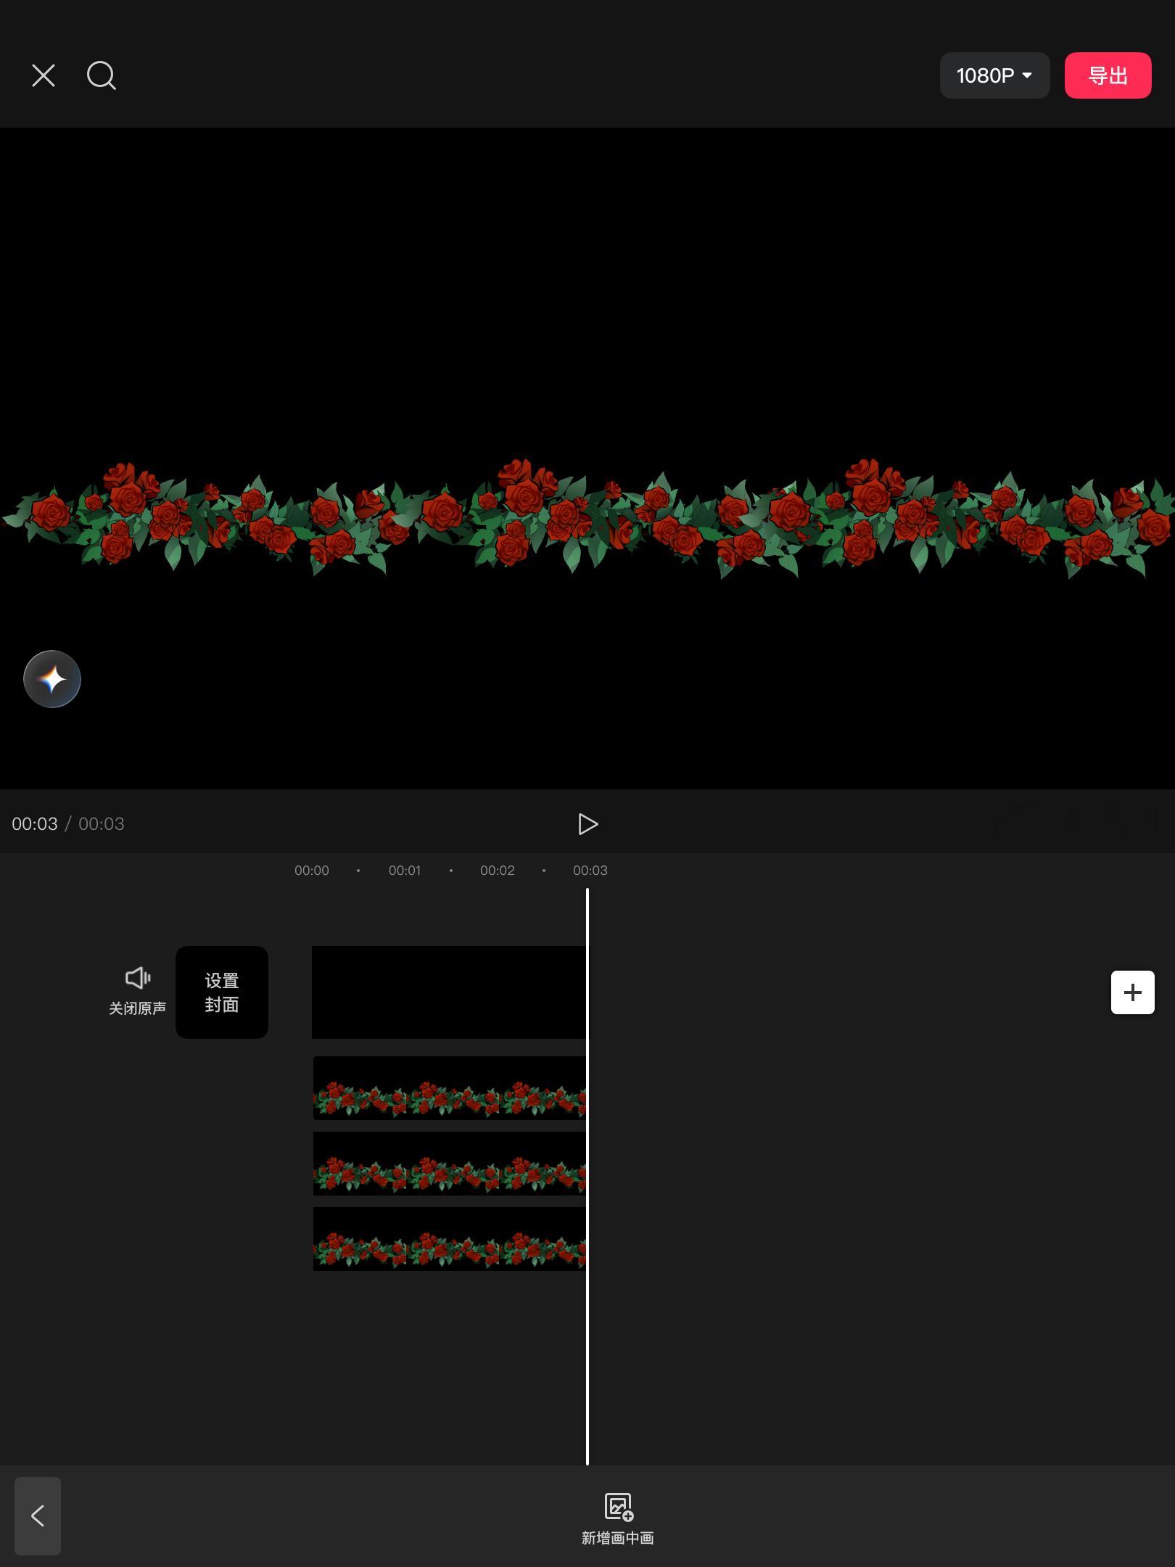This screenshot has height=1567, width=1175.
Task: Select the first rose overlay track
Action: 450,1088
